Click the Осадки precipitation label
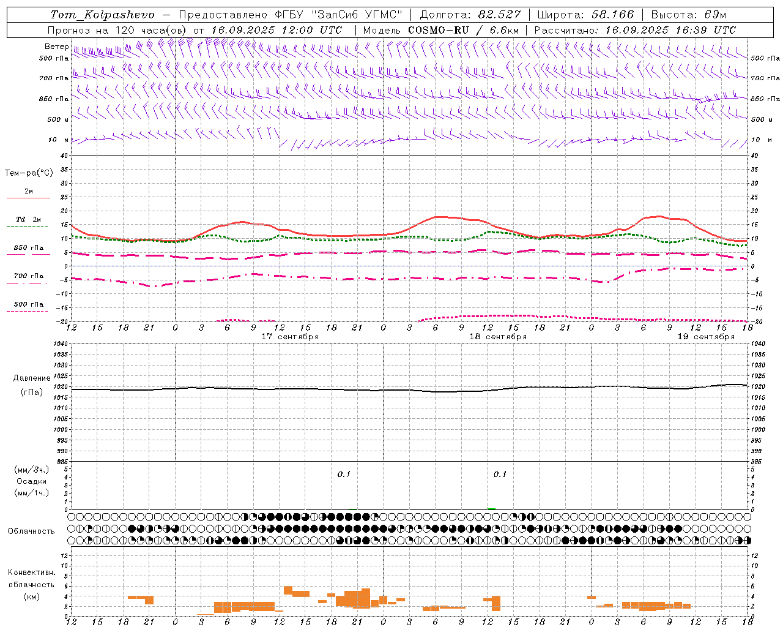The width and height of the screenshot is (783, 627). [x=32, y=481]
